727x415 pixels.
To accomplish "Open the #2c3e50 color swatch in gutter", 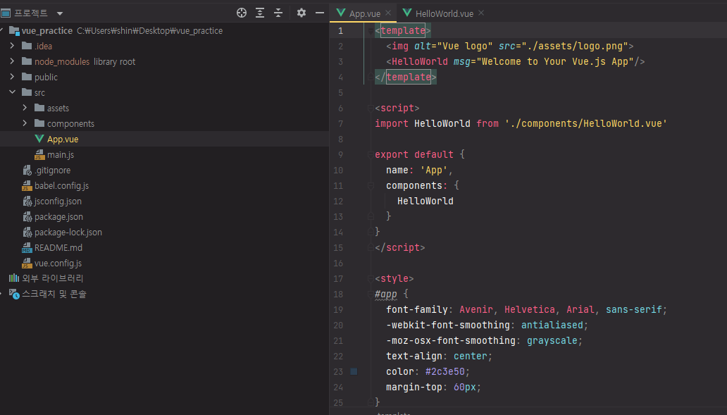I will pos(354,371).
